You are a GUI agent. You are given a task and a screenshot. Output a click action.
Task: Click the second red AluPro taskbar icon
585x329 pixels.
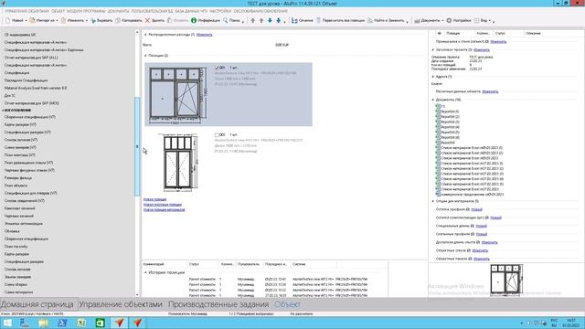(138, 323)
